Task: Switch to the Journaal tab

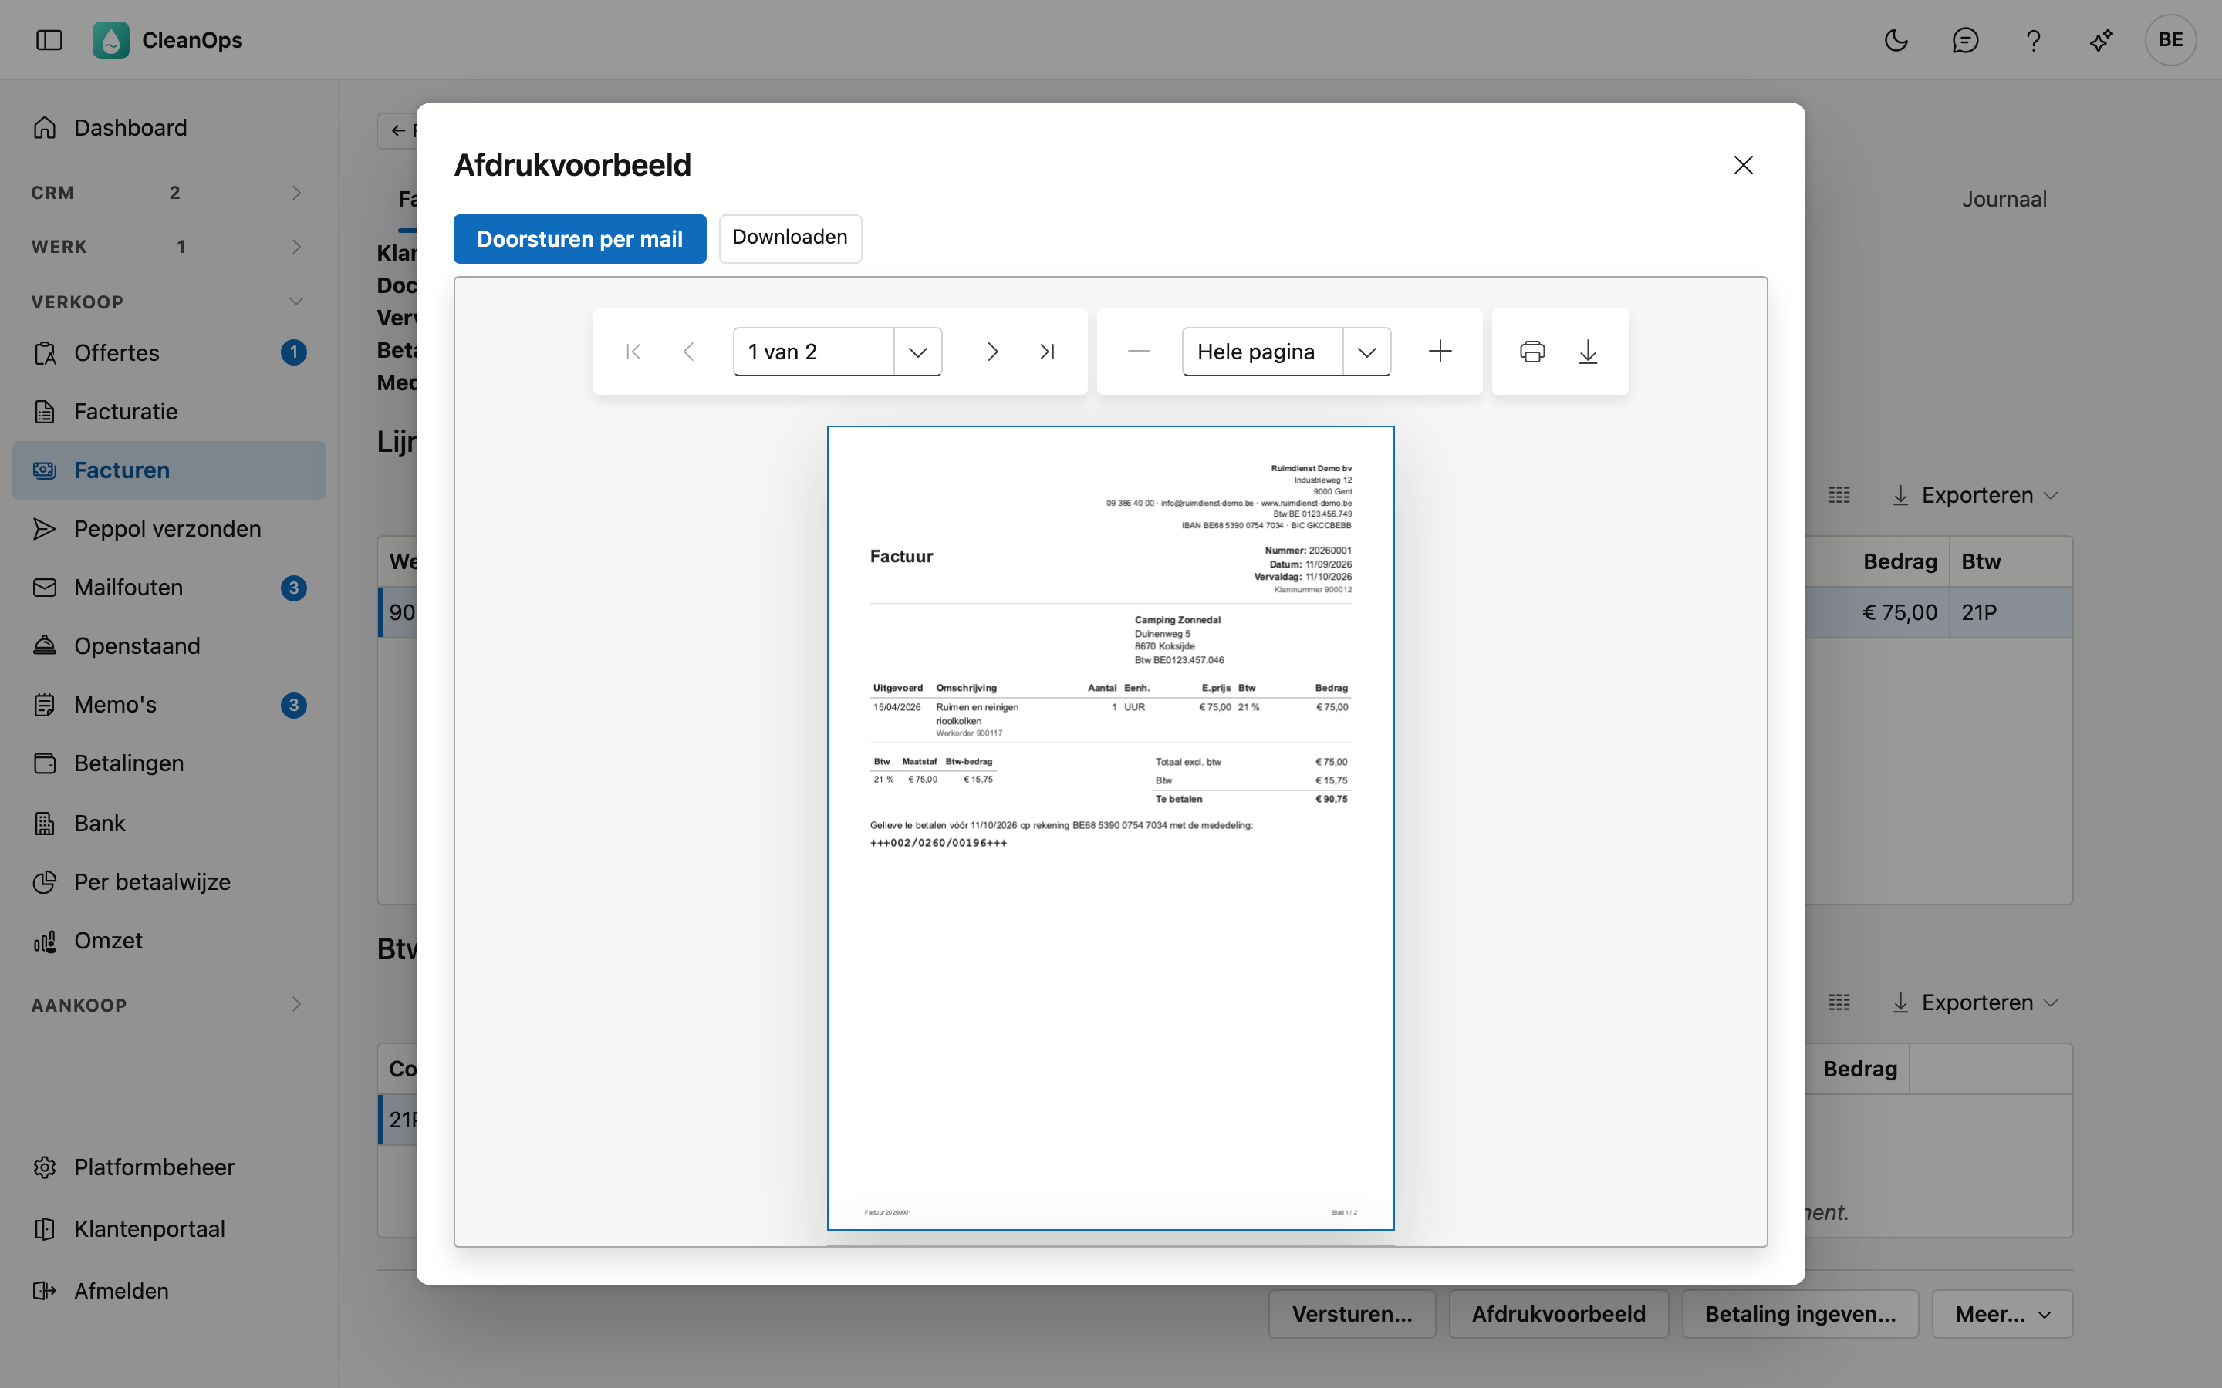Action: tap(2004, 199)
